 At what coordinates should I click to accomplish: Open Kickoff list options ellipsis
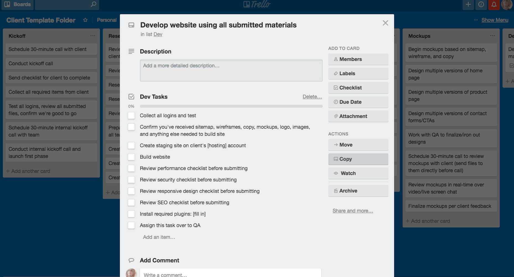coord(93,36)
